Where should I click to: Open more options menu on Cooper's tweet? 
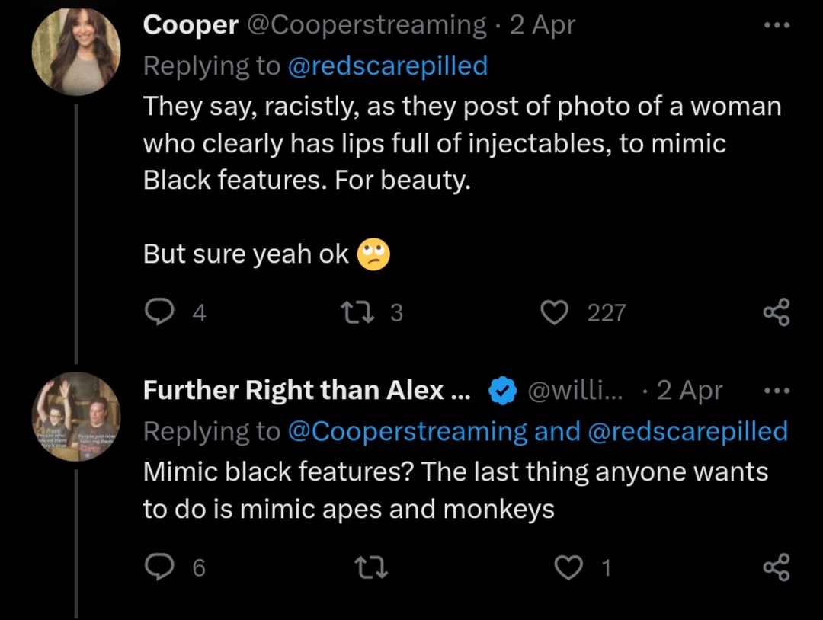777,25
